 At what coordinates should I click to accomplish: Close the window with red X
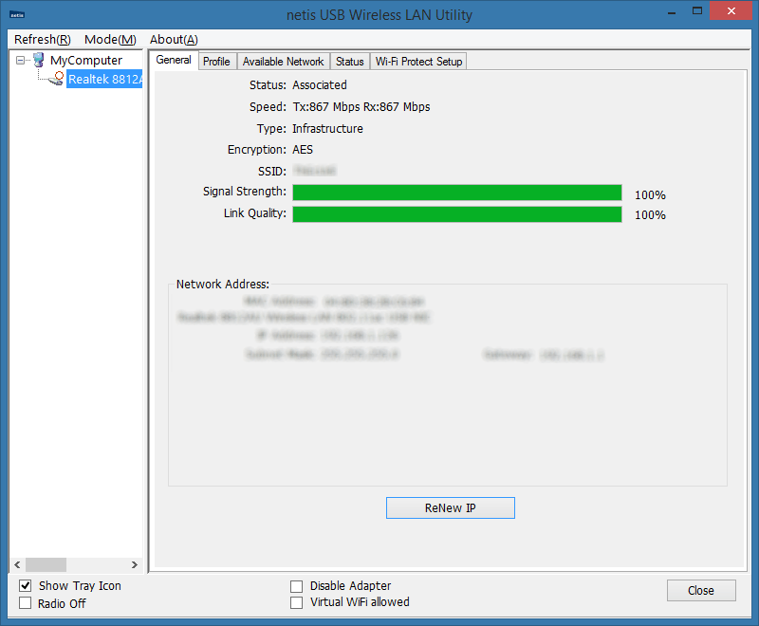[x=731, y=11]
